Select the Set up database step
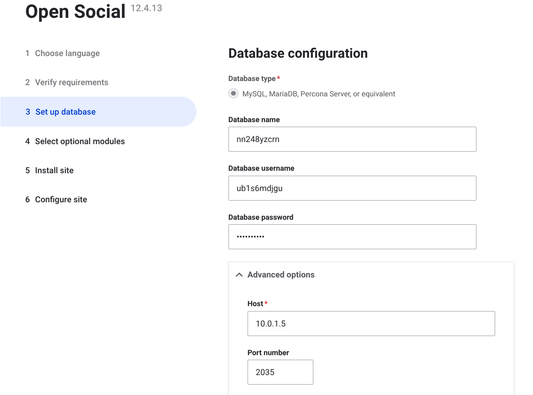This screenshot has width=533, height=395. [x=65, y=112]
